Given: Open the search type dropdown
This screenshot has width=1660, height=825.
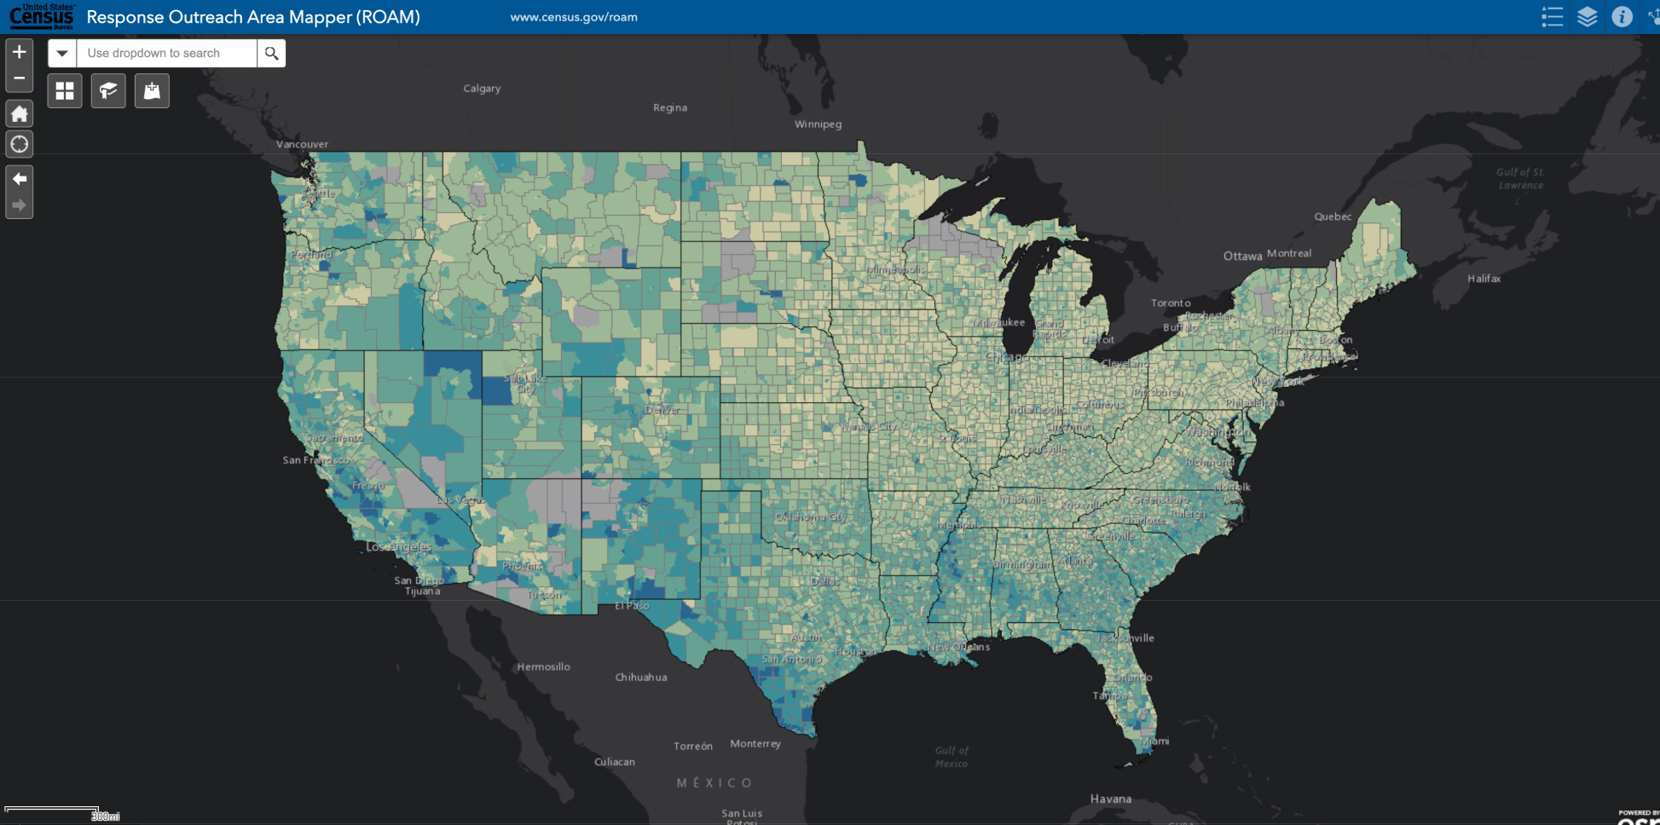Looking at the screenshot, I should click(61, 53).
